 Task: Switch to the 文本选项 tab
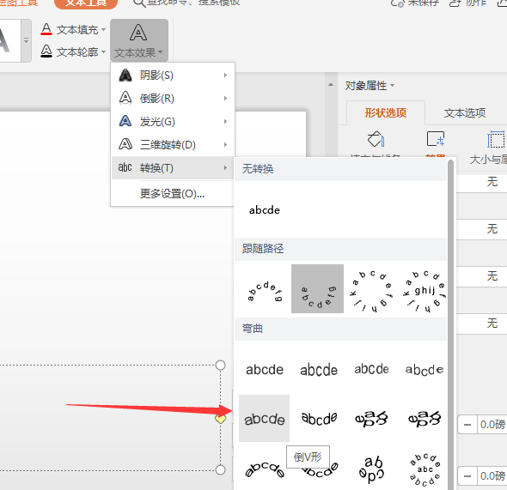click(464, 112)
